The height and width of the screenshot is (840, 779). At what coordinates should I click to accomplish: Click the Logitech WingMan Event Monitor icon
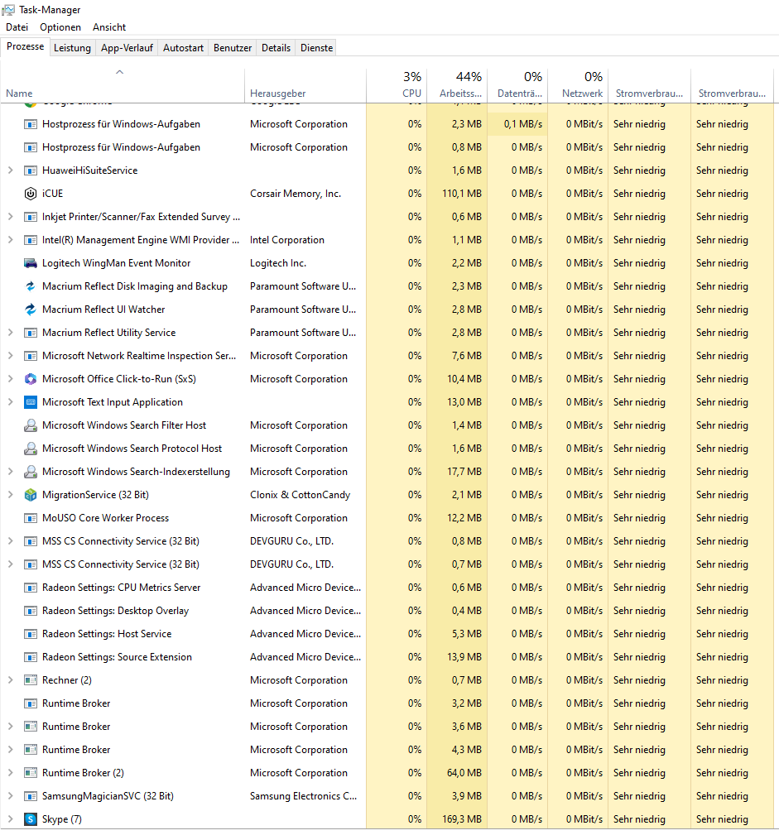coord(31,263)
